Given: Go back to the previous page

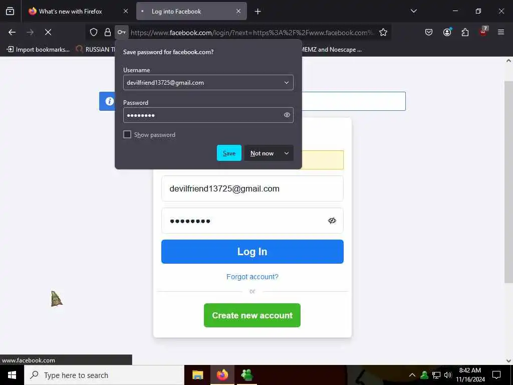Looking at the screenshot, I should pos(12,32).
